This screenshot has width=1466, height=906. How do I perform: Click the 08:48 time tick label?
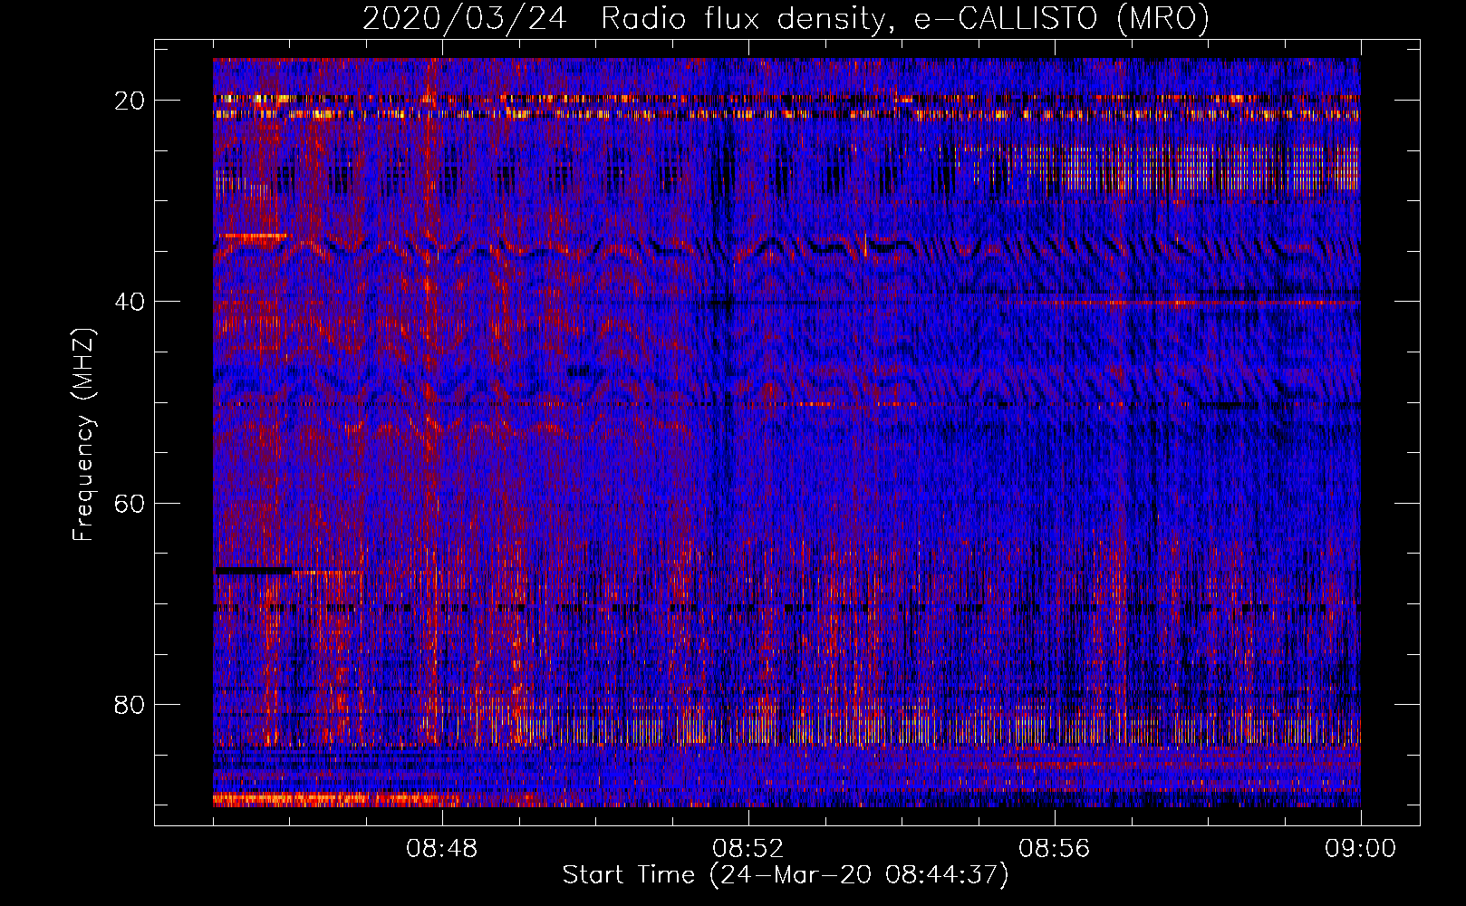pyautogui.click(x=441, y=849)
